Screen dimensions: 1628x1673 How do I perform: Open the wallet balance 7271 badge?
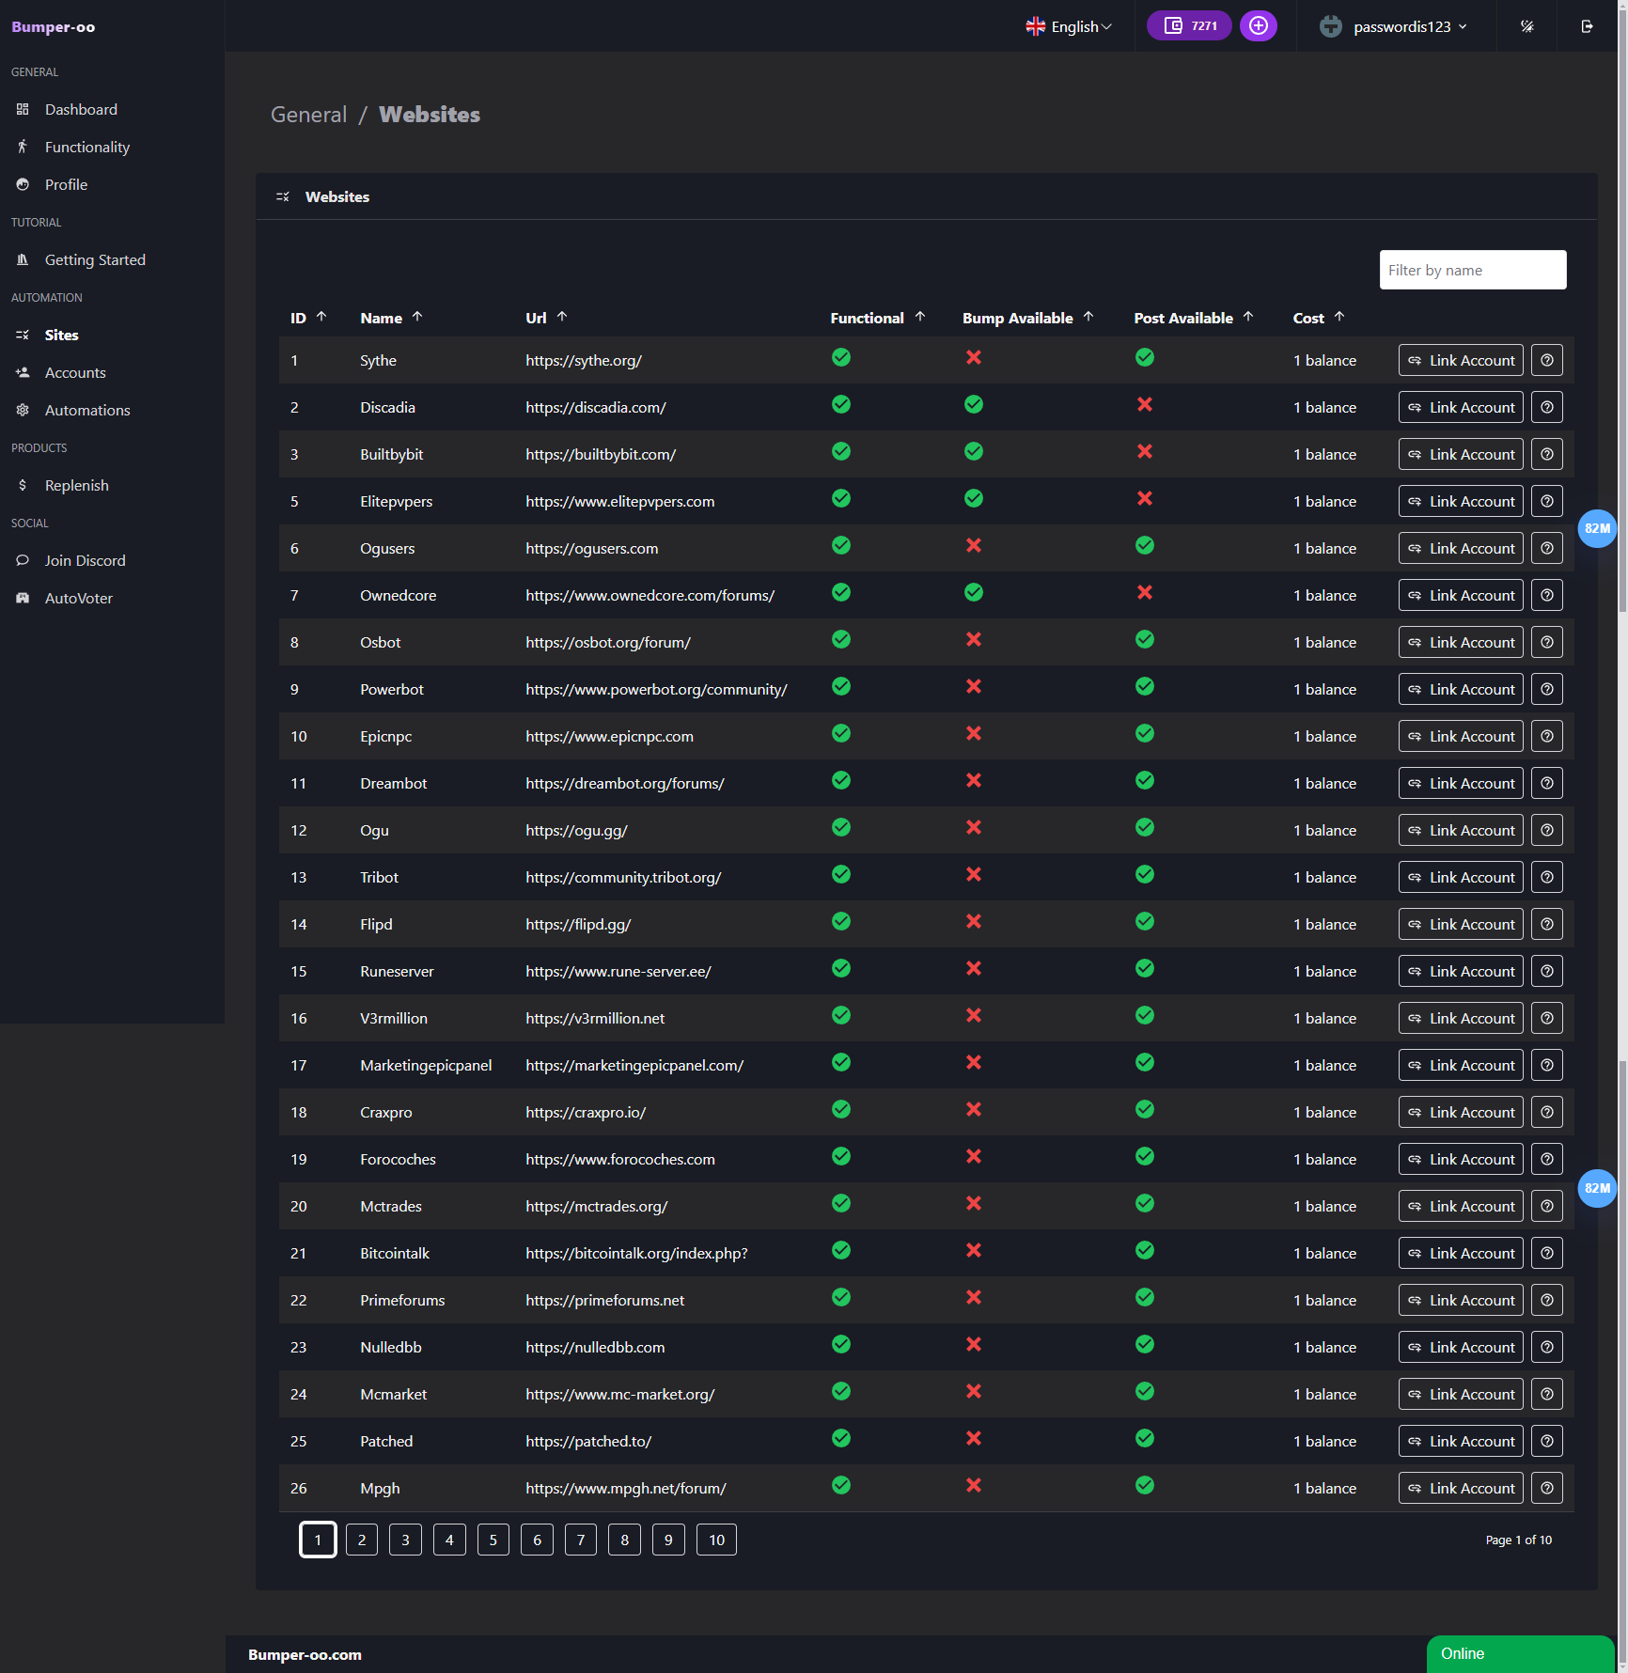(x=1189, y=26)
